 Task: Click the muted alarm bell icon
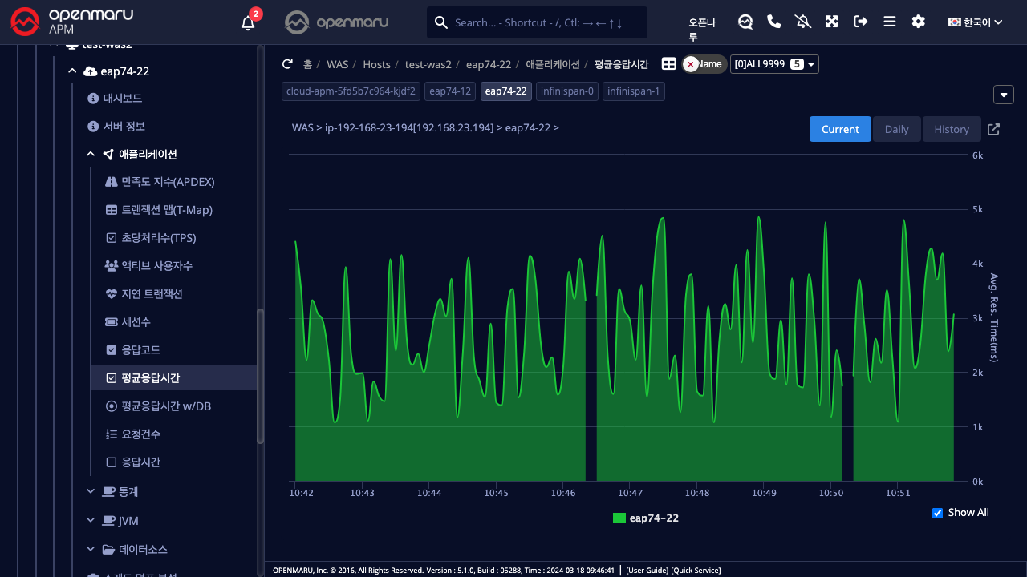tap(802, 22)
